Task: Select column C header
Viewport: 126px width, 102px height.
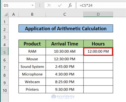Action: tap(65, 14)
